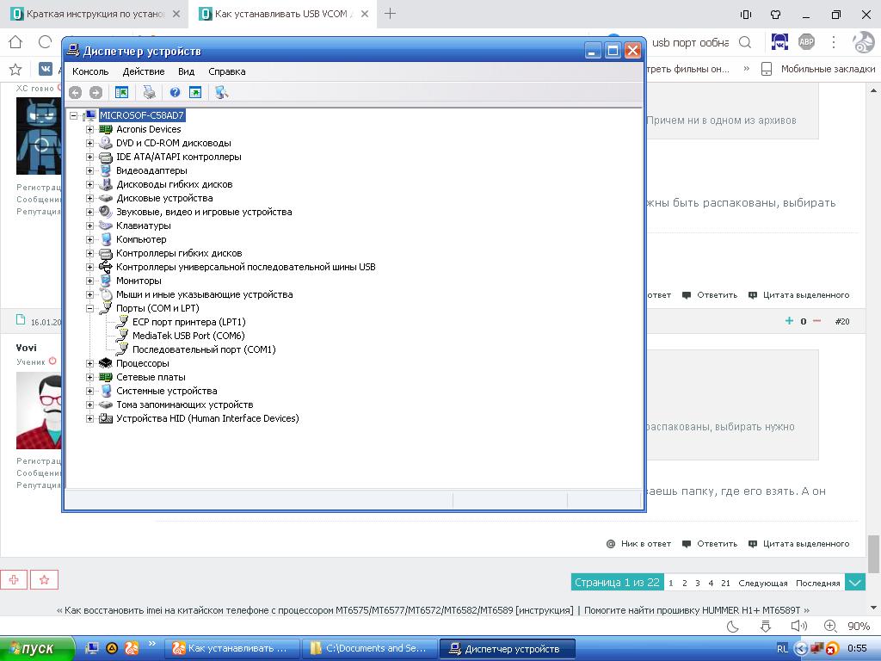
Task: Click the Следующая page link
Action: pos(762,583)
